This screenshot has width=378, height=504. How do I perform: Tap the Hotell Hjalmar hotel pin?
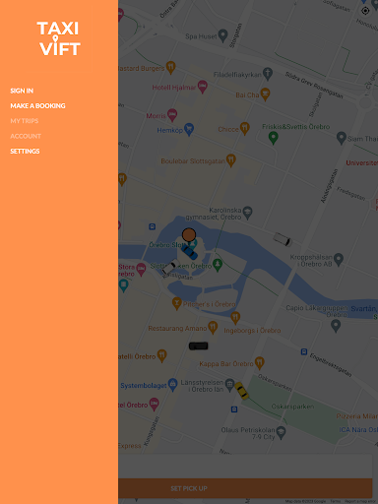[203, 87]
